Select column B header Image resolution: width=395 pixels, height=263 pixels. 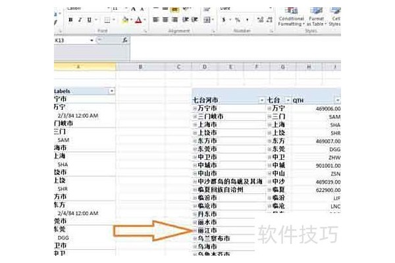[x=140, y=66]
